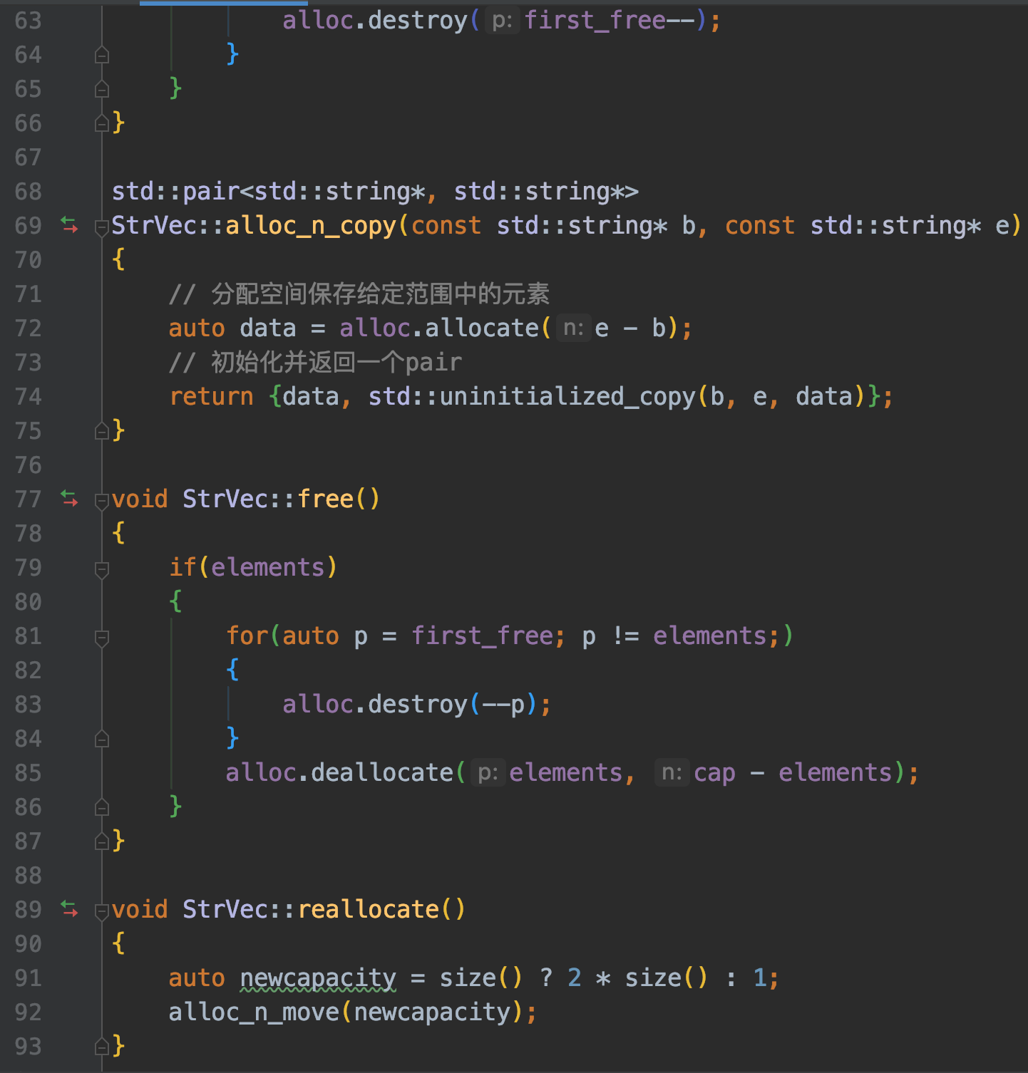Click line number 72 in the gutter
Screen dimensions: 1028x1073
coord(29,328)
